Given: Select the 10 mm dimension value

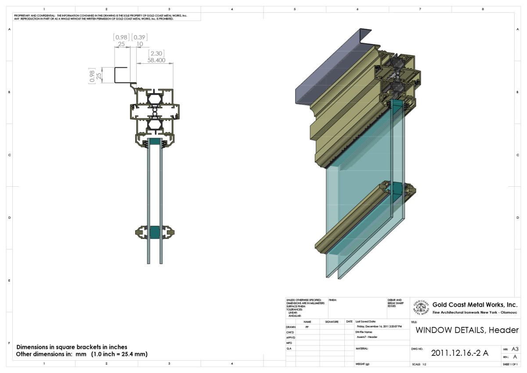Looking at the screenshot, I should pos(139,44).
